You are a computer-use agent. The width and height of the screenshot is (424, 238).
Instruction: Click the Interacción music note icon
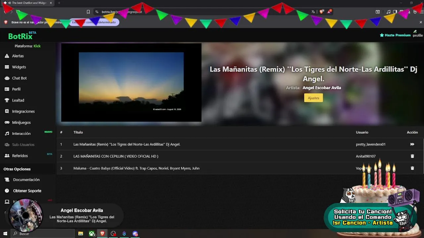7,134
